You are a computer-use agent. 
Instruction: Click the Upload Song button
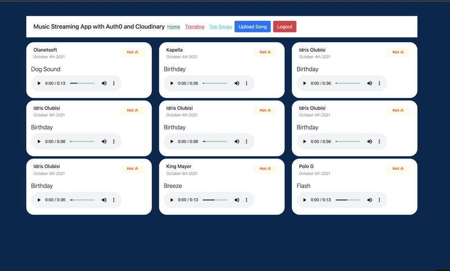tap(253, 26)
